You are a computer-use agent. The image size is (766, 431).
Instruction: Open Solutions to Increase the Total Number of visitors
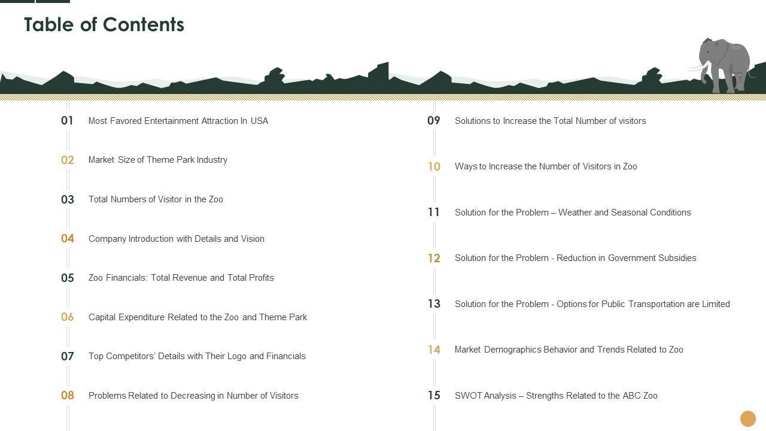550,121
